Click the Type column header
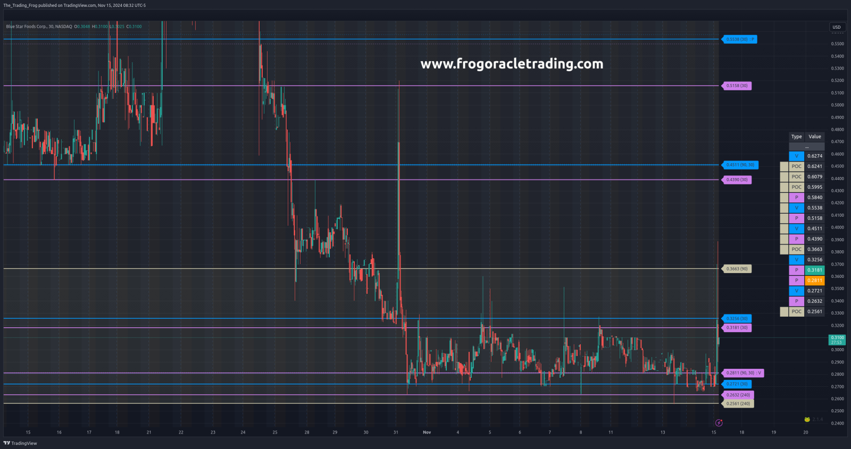 [796, 137]
